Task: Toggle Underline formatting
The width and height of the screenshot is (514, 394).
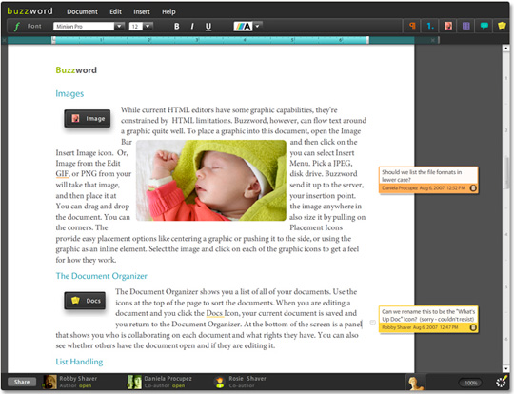Action: click(x=208, y=27)
